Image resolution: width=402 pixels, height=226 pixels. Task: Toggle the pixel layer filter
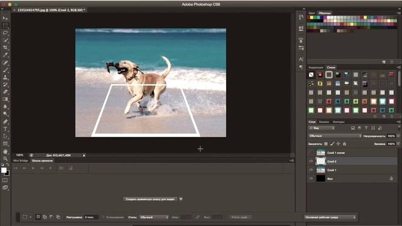point(353,128)
